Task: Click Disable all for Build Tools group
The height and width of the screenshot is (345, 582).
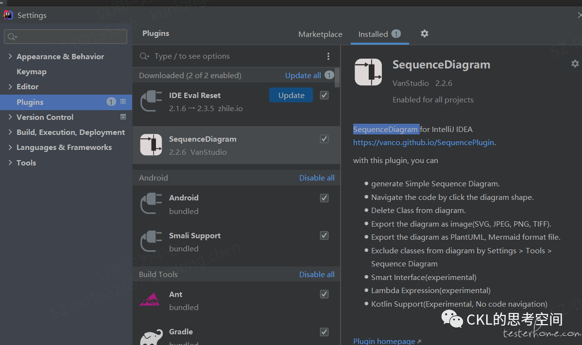Action: click(x=317, y=274)
